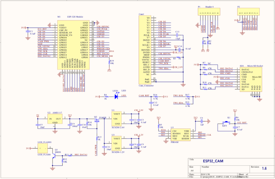This screenshot has height=179, width=275.
Task: Click the K1 KEY push-button symbol
Action: coord(226,122)
